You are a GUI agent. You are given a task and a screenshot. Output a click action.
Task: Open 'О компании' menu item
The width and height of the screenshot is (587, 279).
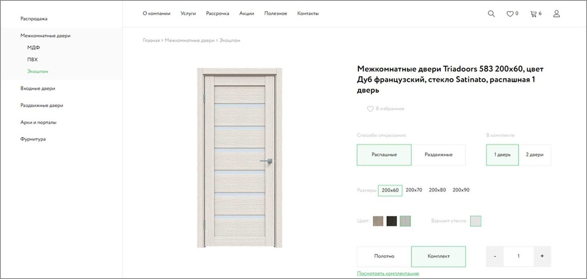156,14
